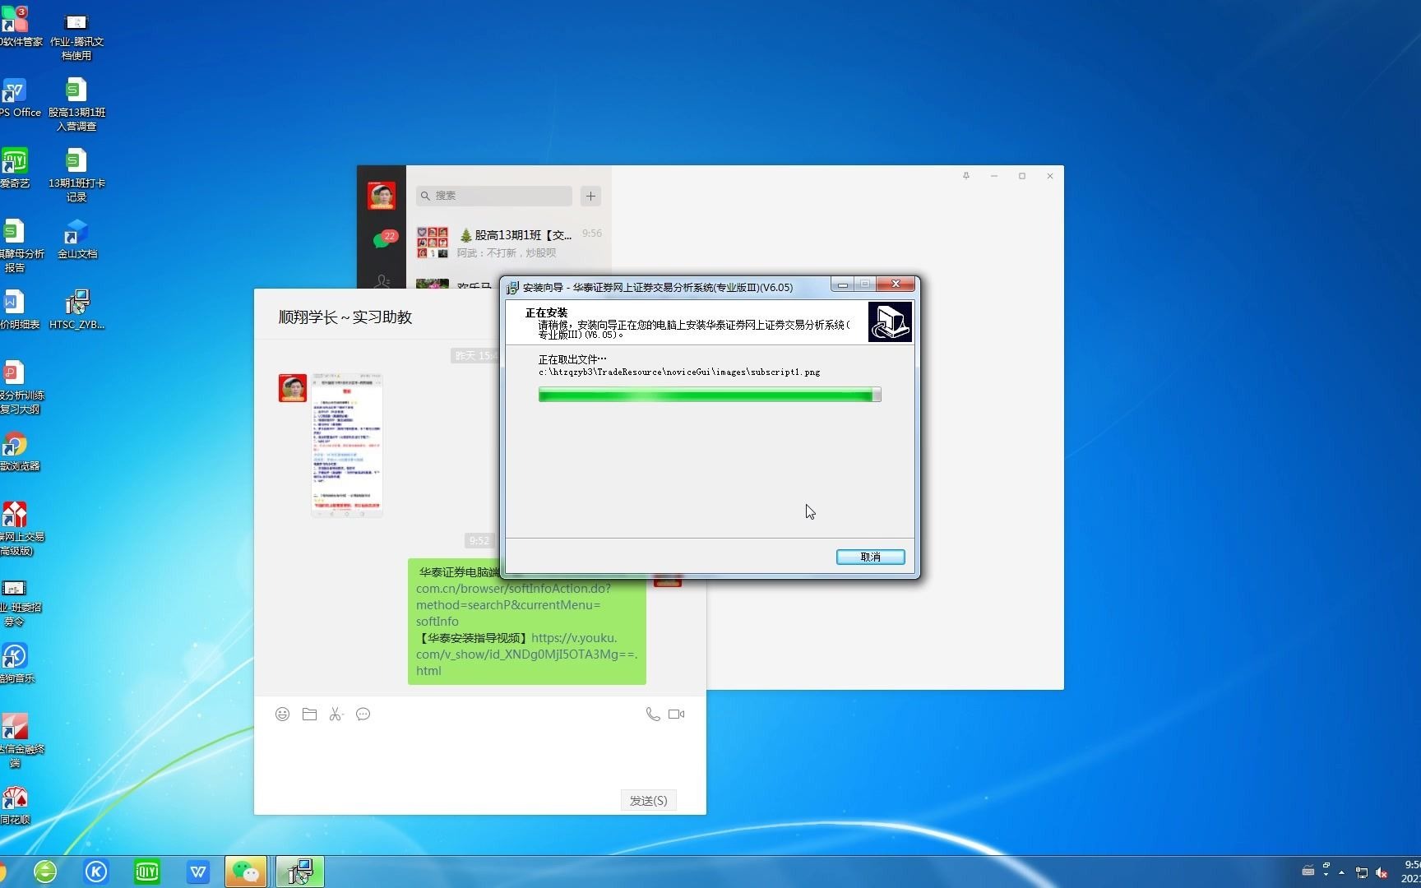
Task: Open the received image thumbnail in chat
Action: point(347,445)
